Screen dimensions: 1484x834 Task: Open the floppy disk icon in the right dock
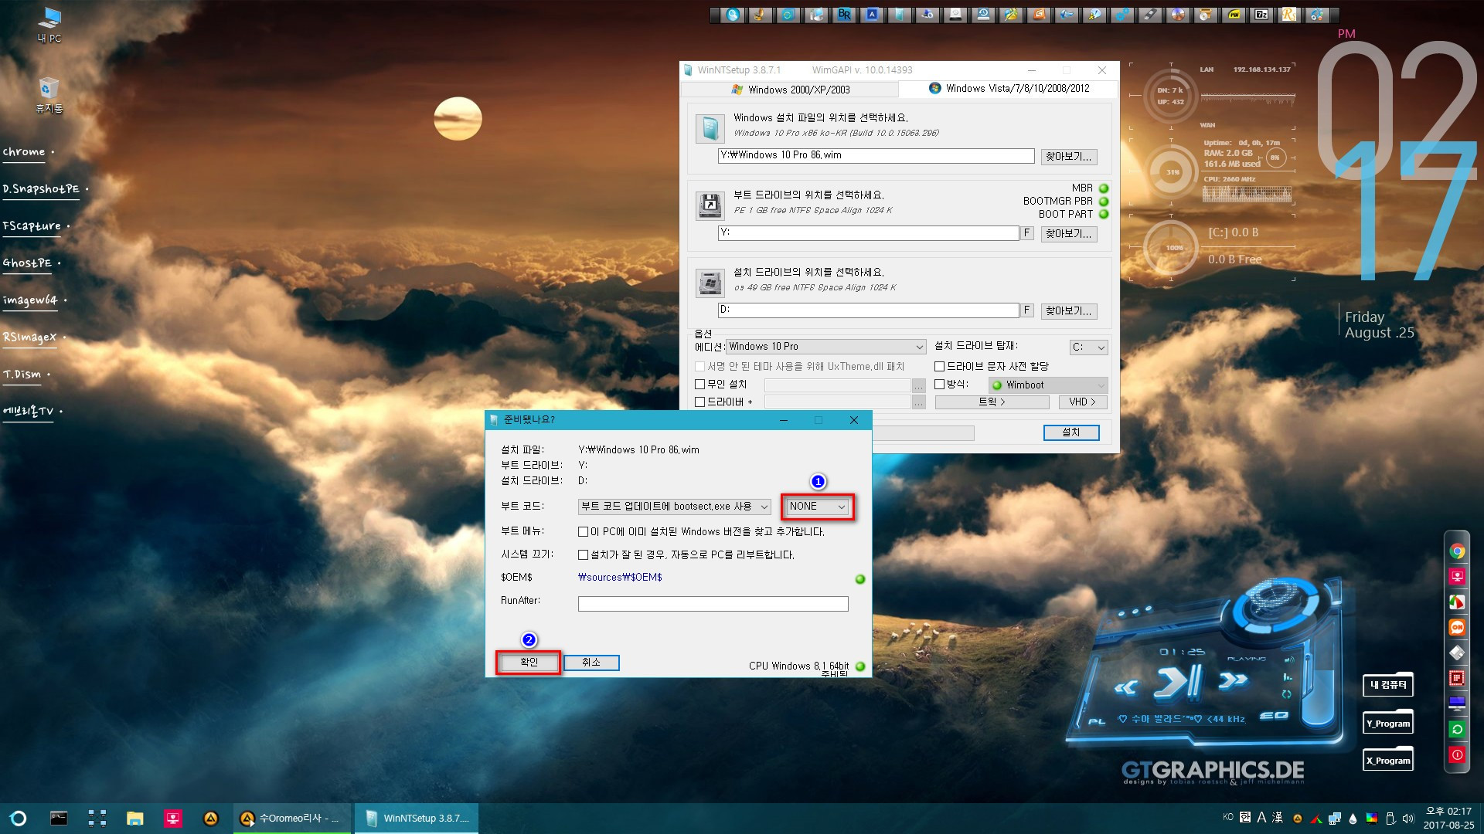click(x=1457, y=653)
